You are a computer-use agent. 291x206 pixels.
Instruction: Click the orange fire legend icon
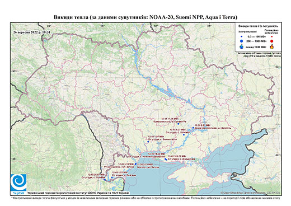pos(272,46)
